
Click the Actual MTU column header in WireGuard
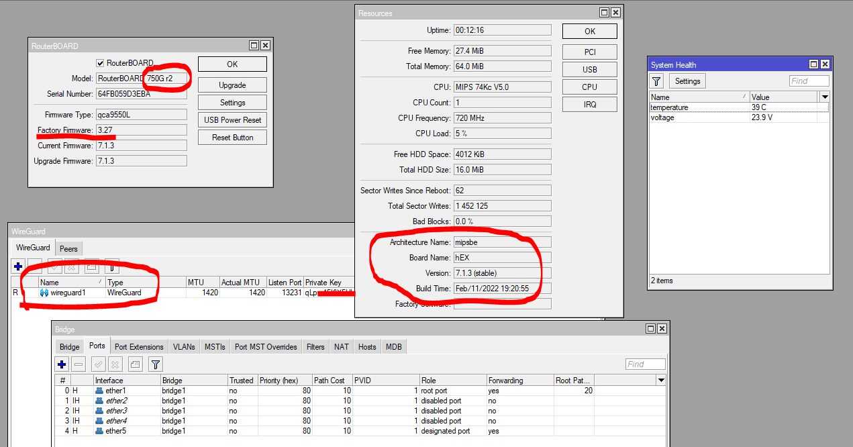pyautogui.click(x=242, y=283)
